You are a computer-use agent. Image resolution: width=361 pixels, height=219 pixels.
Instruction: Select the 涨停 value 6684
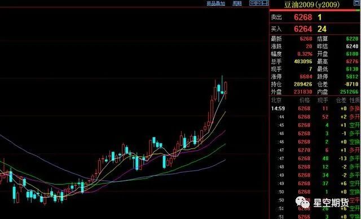(306, 76)
